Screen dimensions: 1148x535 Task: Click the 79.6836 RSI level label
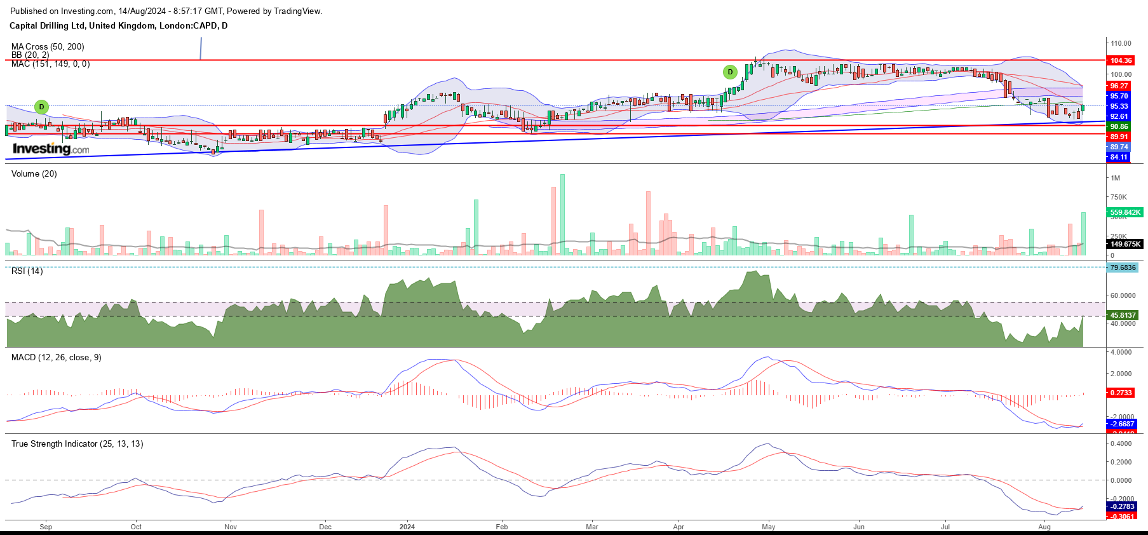point(1123,267)
